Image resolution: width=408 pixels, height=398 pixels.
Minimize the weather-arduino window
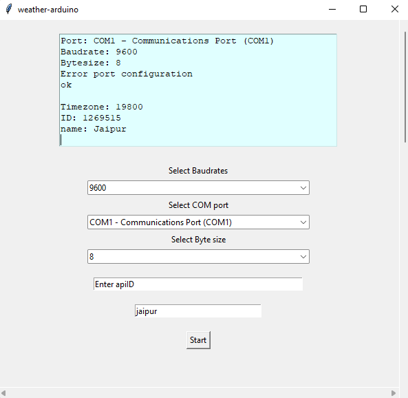point(332,10)
